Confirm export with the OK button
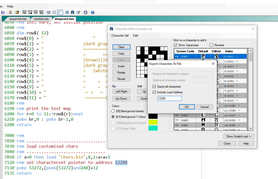 tap(187, 107)
